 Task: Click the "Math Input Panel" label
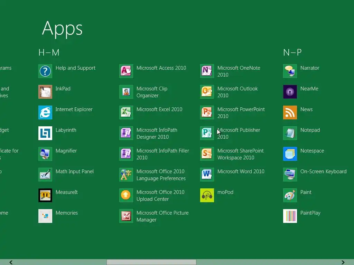75,172
